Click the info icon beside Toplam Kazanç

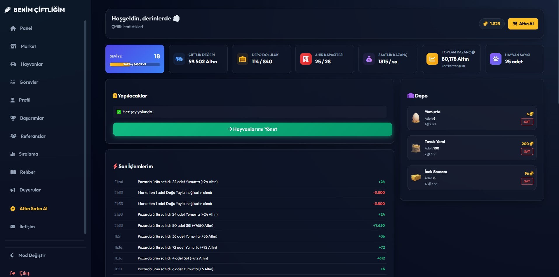pos(473,52)
